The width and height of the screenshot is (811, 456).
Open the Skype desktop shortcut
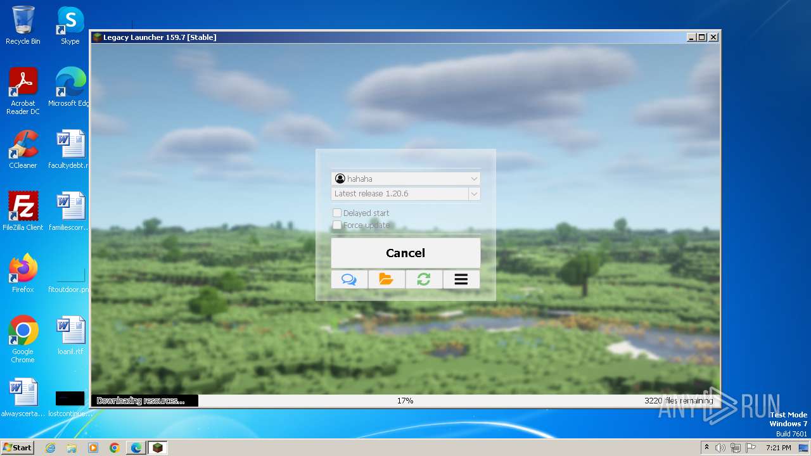pos(70,26)
